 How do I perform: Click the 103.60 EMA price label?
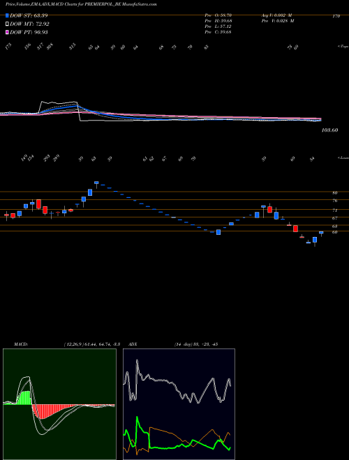329,130
